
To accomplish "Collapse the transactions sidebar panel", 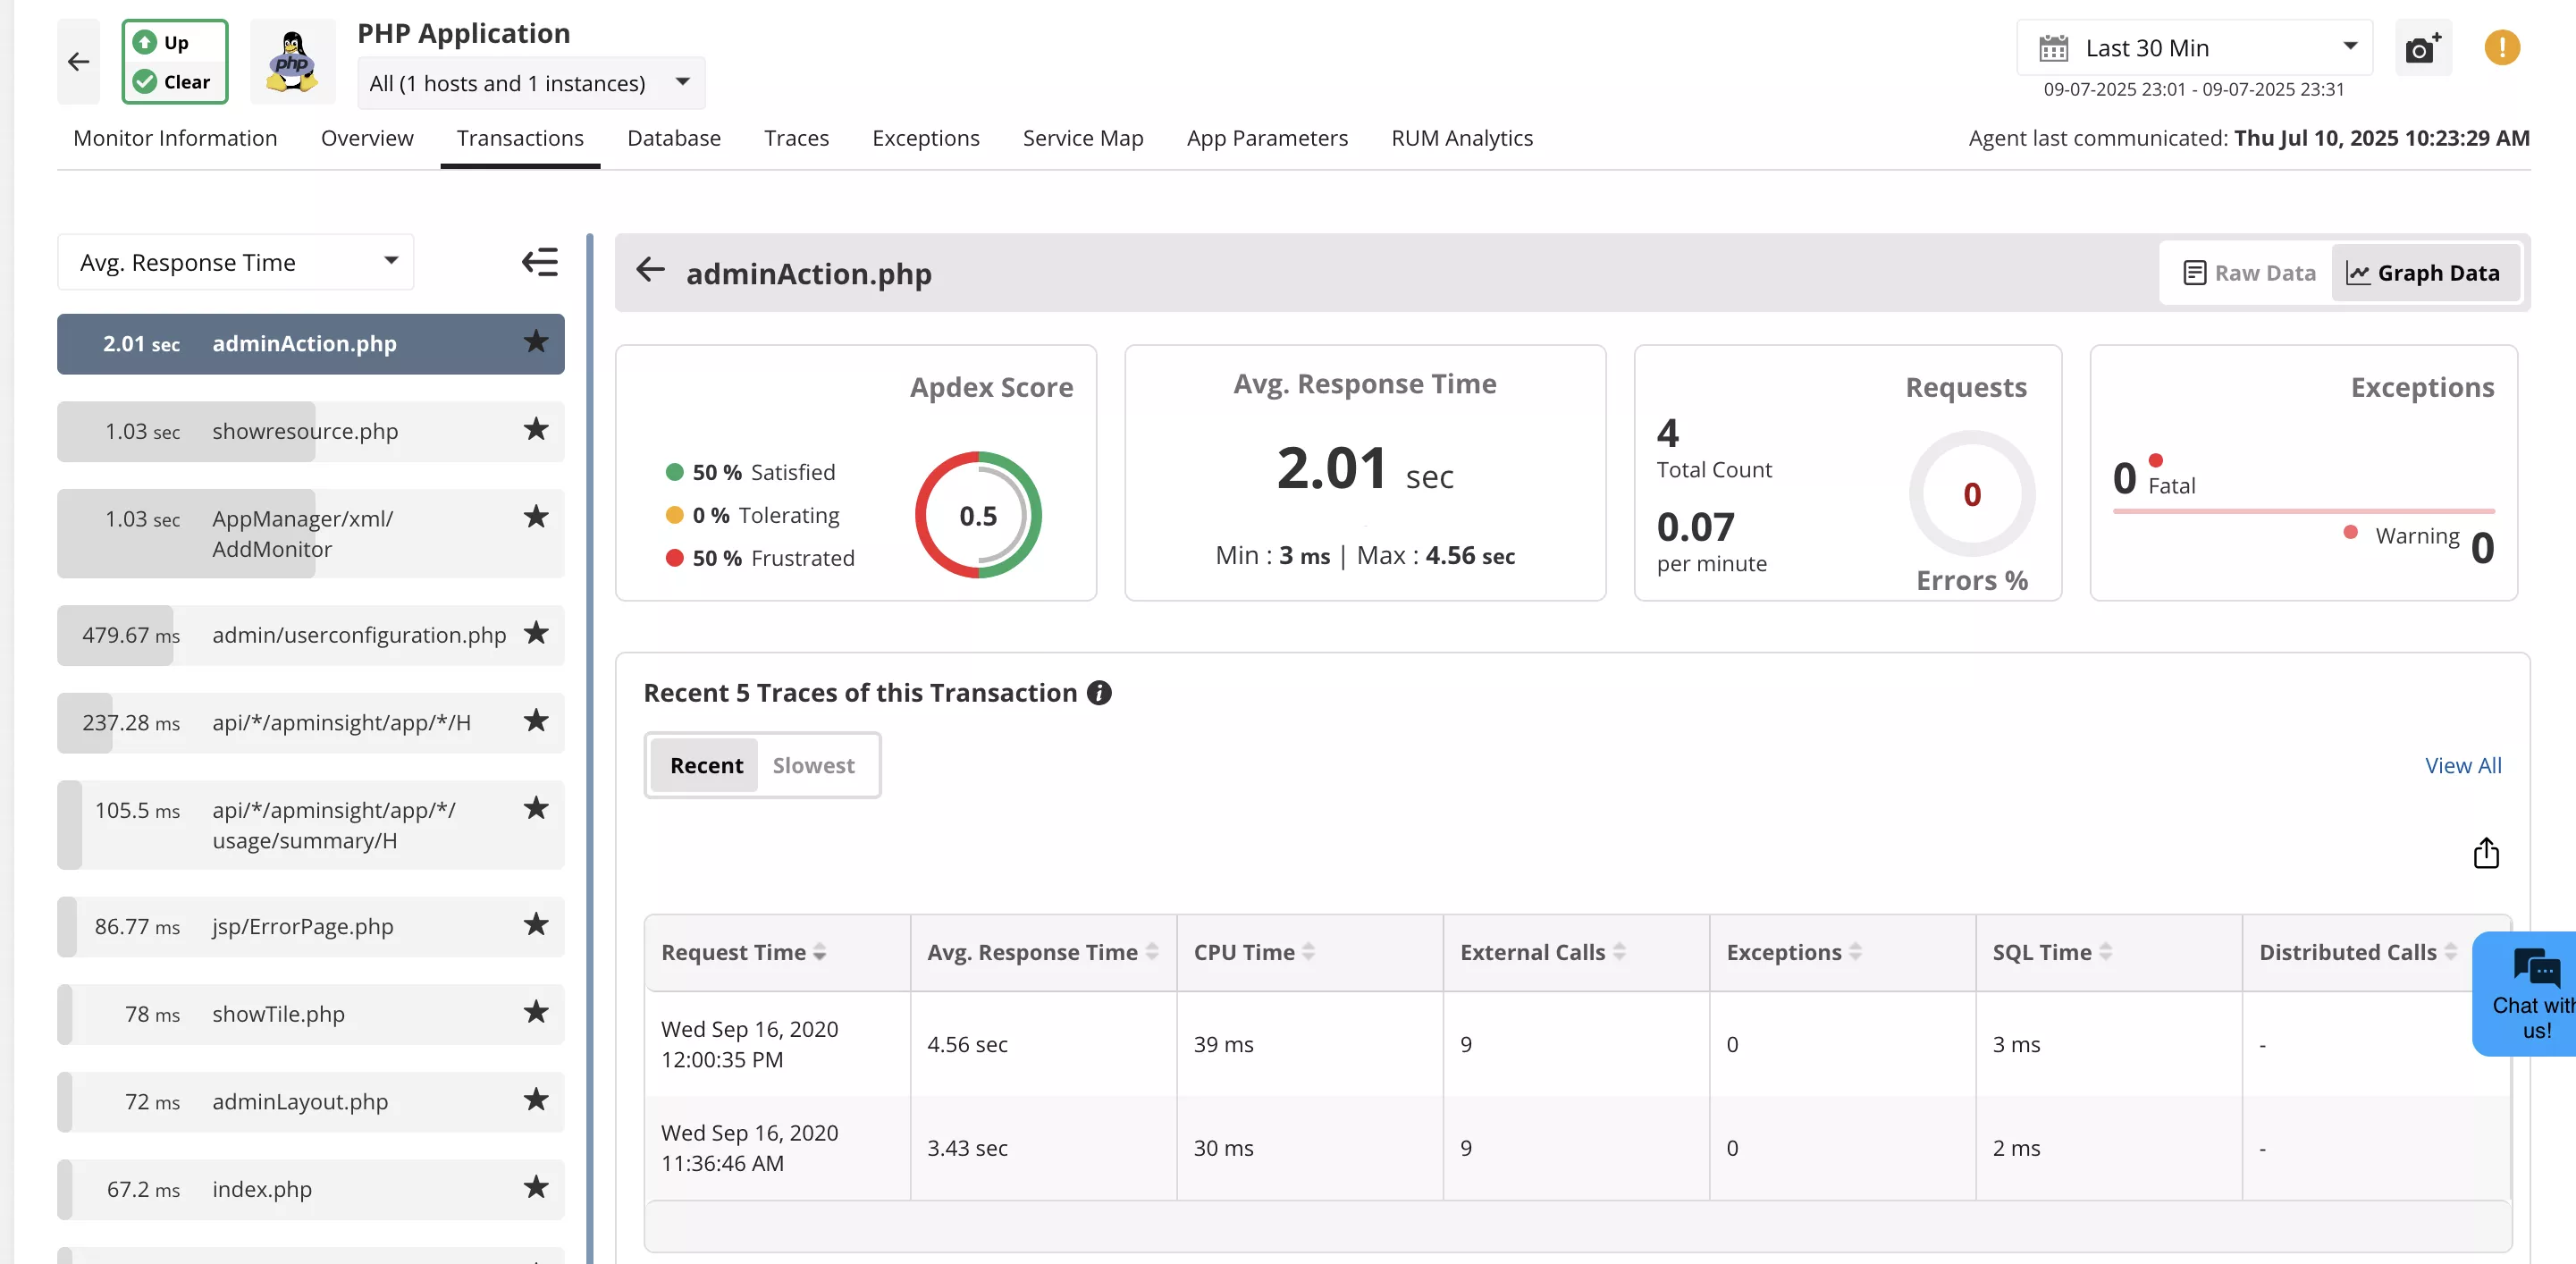I will click(x=539, y=261).
